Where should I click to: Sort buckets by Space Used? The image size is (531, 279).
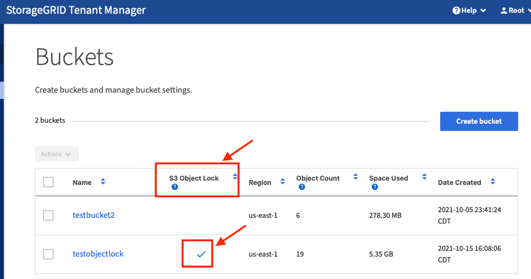[x=424, y=177]
